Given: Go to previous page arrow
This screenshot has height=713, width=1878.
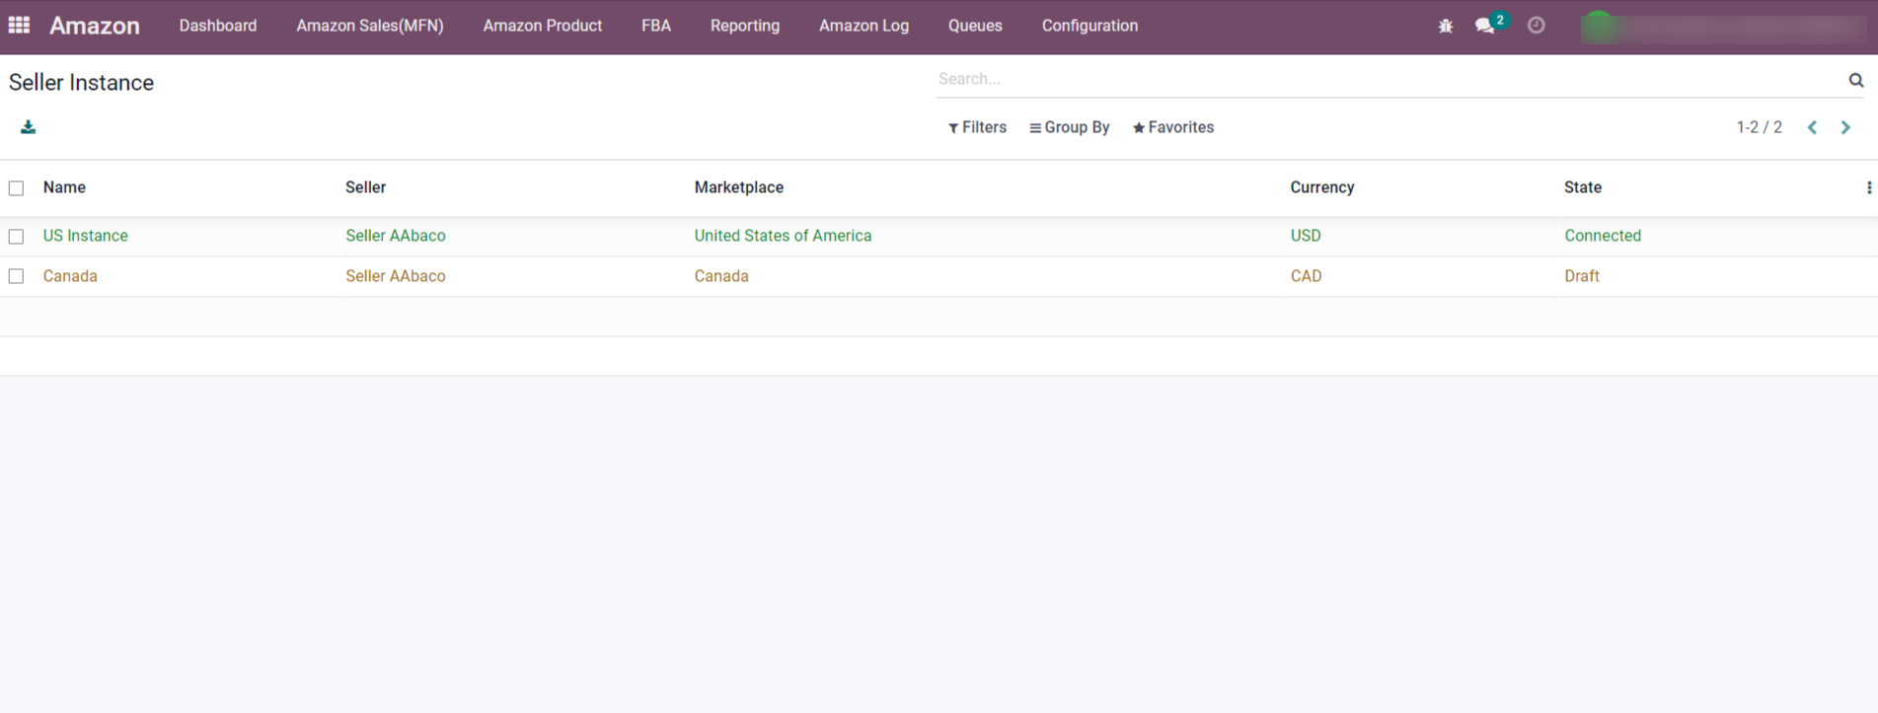Looking at the screenshot, I should (x=1812, y=127).
